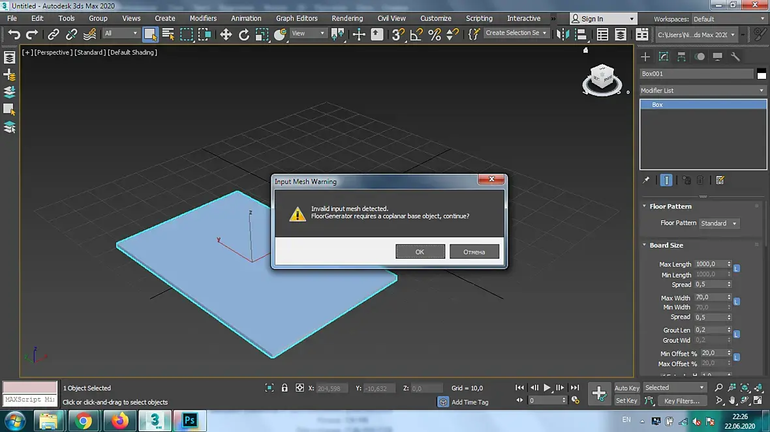Open the Modifiers menu
This screenshot has height=432, width=770.
pyautogui.click(x=203, y=18)
